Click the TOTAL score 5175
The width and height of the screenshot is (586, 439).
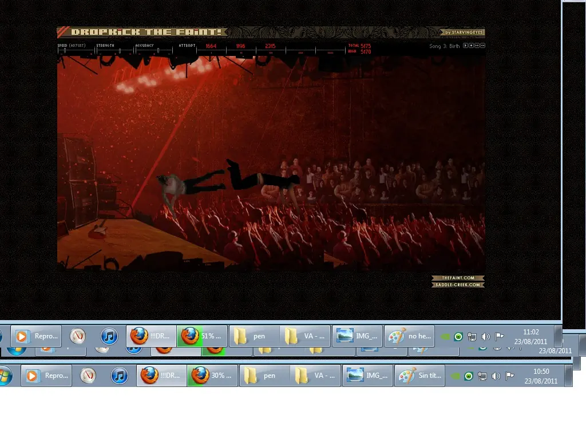tap(366, 46)
